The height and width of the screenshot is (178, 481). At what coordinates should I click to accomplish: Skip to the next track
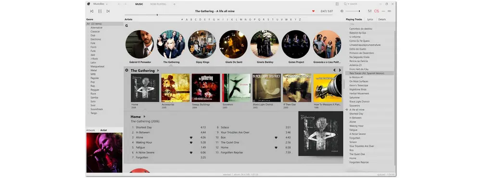point(108,11)
